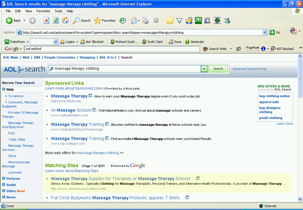
Task: Click the green robot face toolbar icon
Action: click(x=198, y=21)
